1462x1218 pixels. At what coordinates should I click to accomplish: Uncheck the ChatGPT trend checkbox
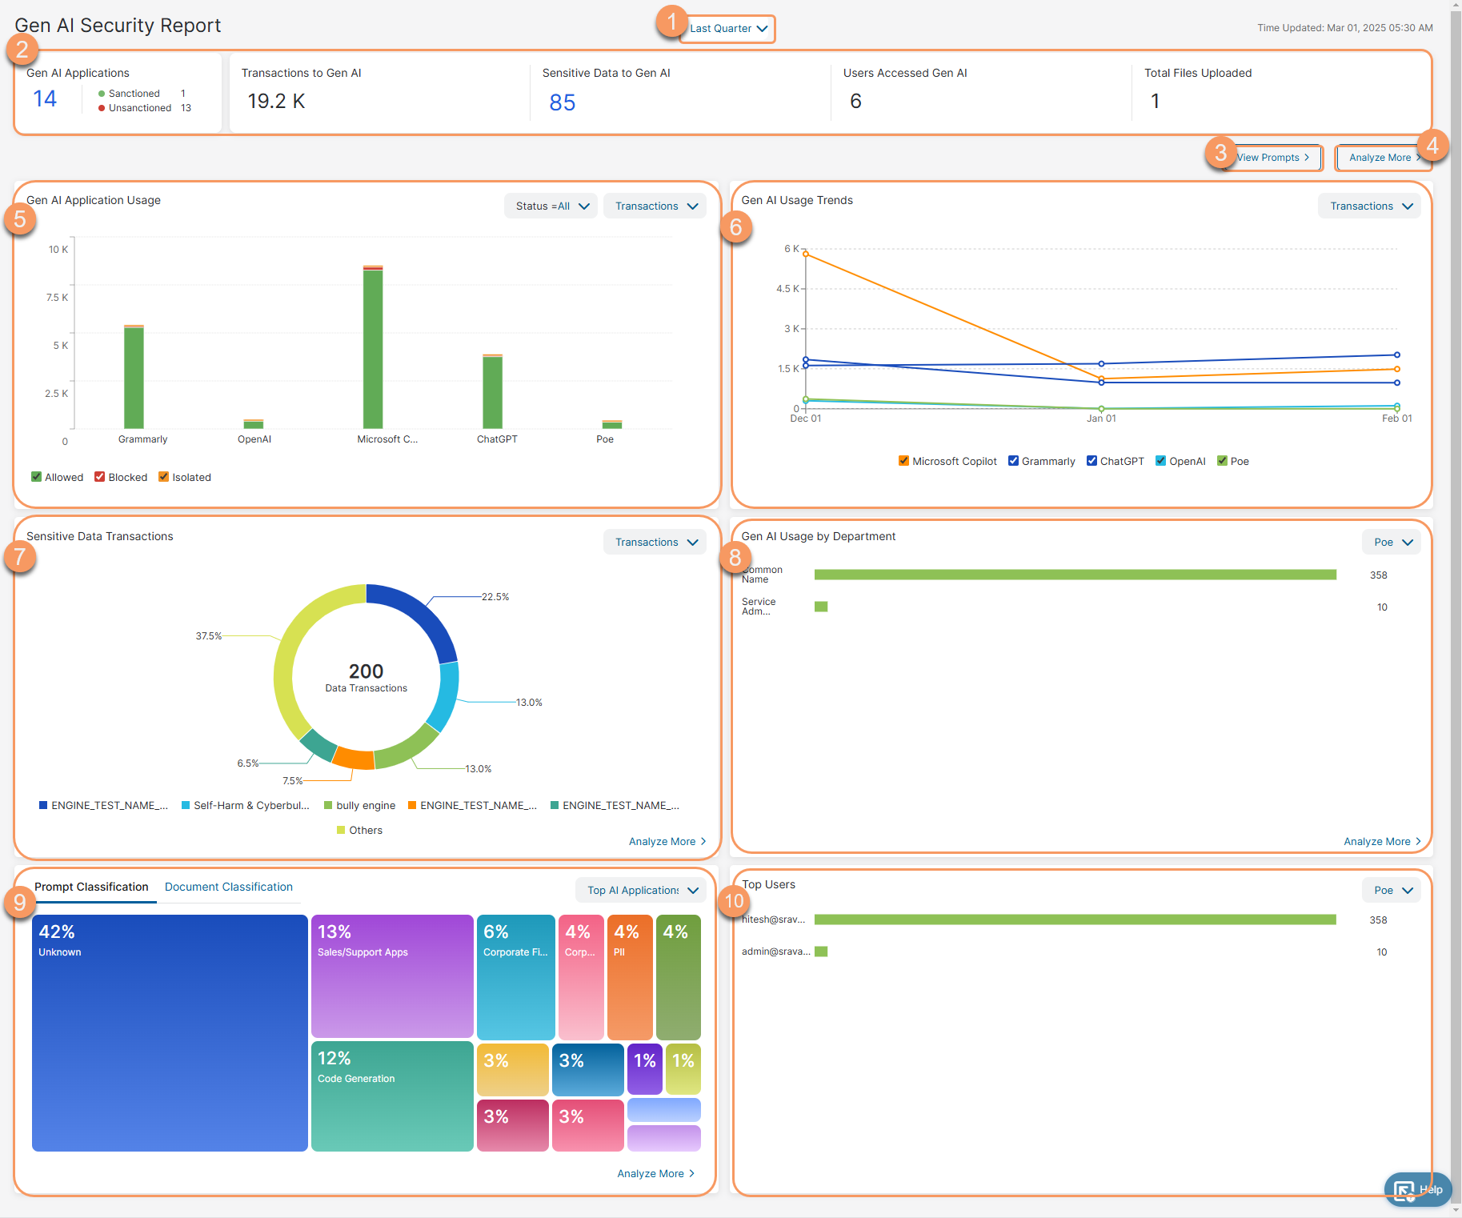coord(1091,461)
